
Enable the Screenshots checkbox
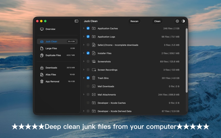pyautogui.click(x=88, y=62)
